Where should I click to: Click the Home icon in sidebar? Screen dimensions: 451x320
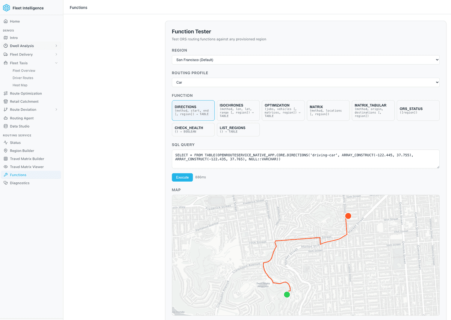[x=6, y=21]
